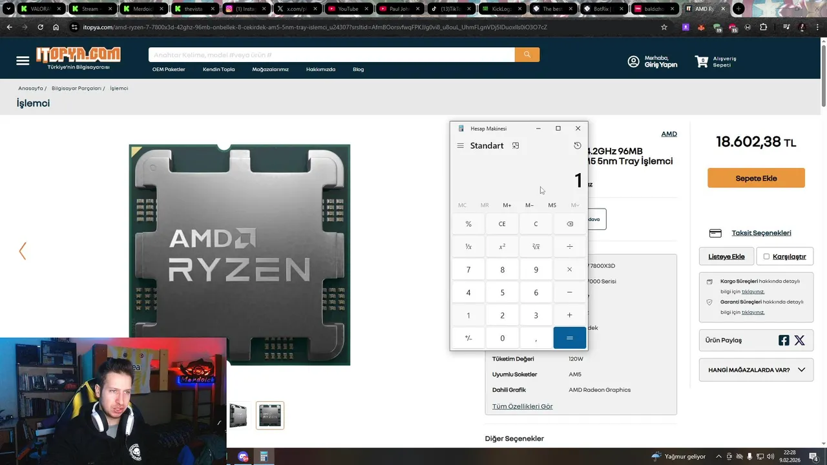Open Tüm Özellikleri Gör link

(x=522, y=406)
